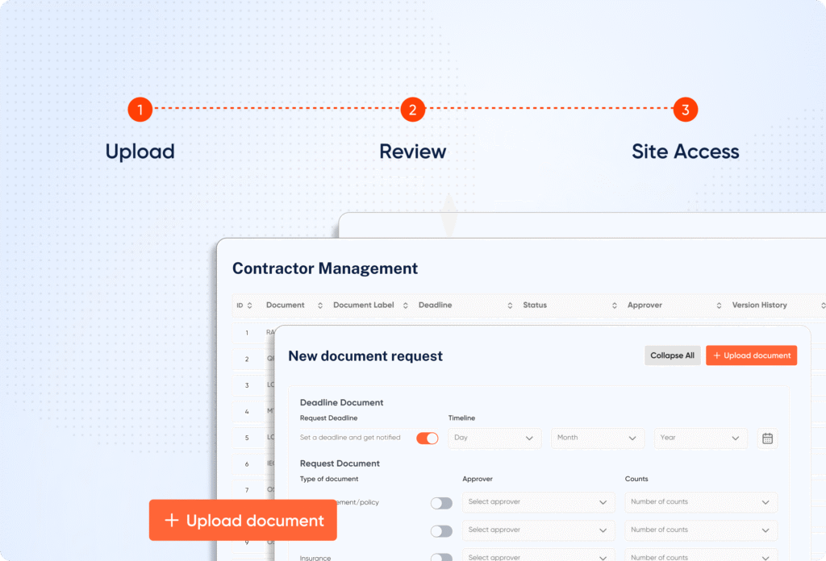Enable the statement/policy document toggle

click(x=441, y=503)
